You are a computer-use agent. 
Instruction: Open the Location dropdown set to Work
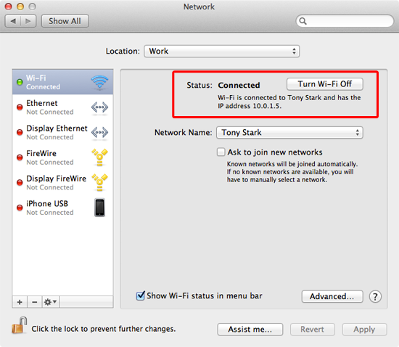(222, 51)
